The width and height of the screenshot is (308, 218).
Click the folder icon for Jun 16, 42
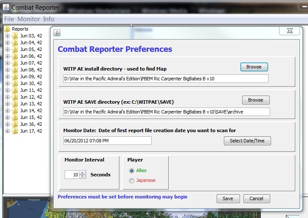click(15, 124)
